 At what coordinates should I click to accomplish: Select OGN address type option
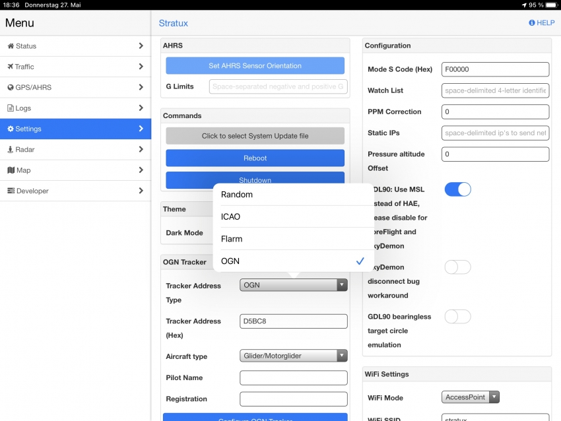pyautogui.click(x=294, y=261)
